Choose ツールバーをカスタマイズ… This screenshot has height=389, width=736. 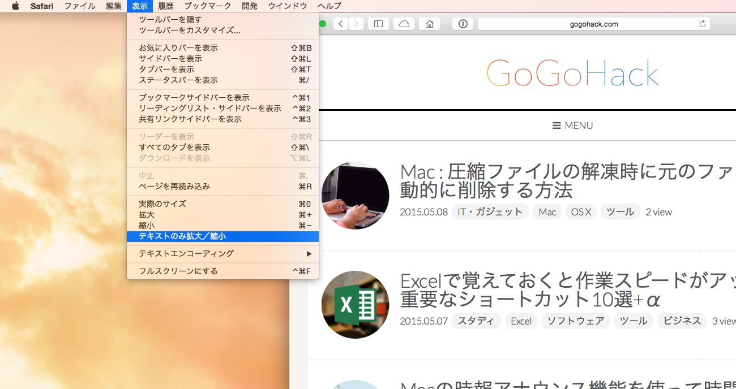(223, 31)
